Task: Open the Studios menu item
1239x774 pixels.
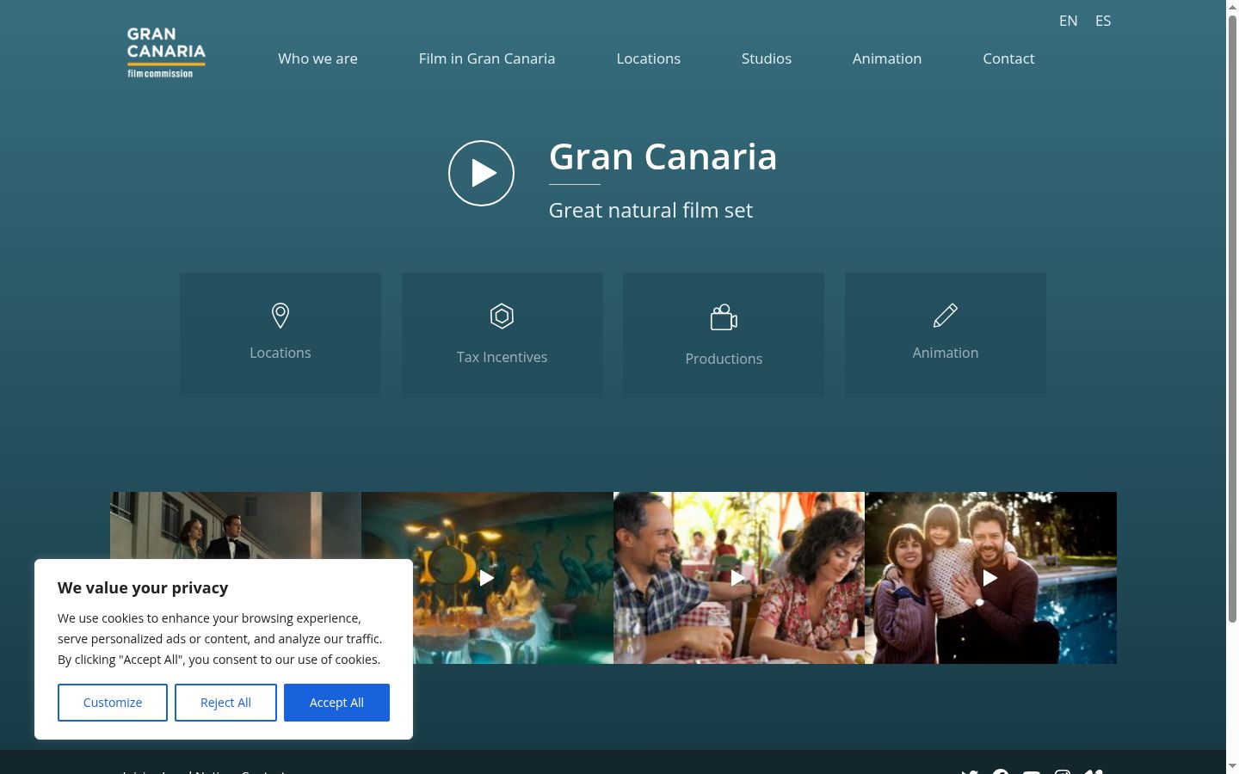Action: coord(767,58)
